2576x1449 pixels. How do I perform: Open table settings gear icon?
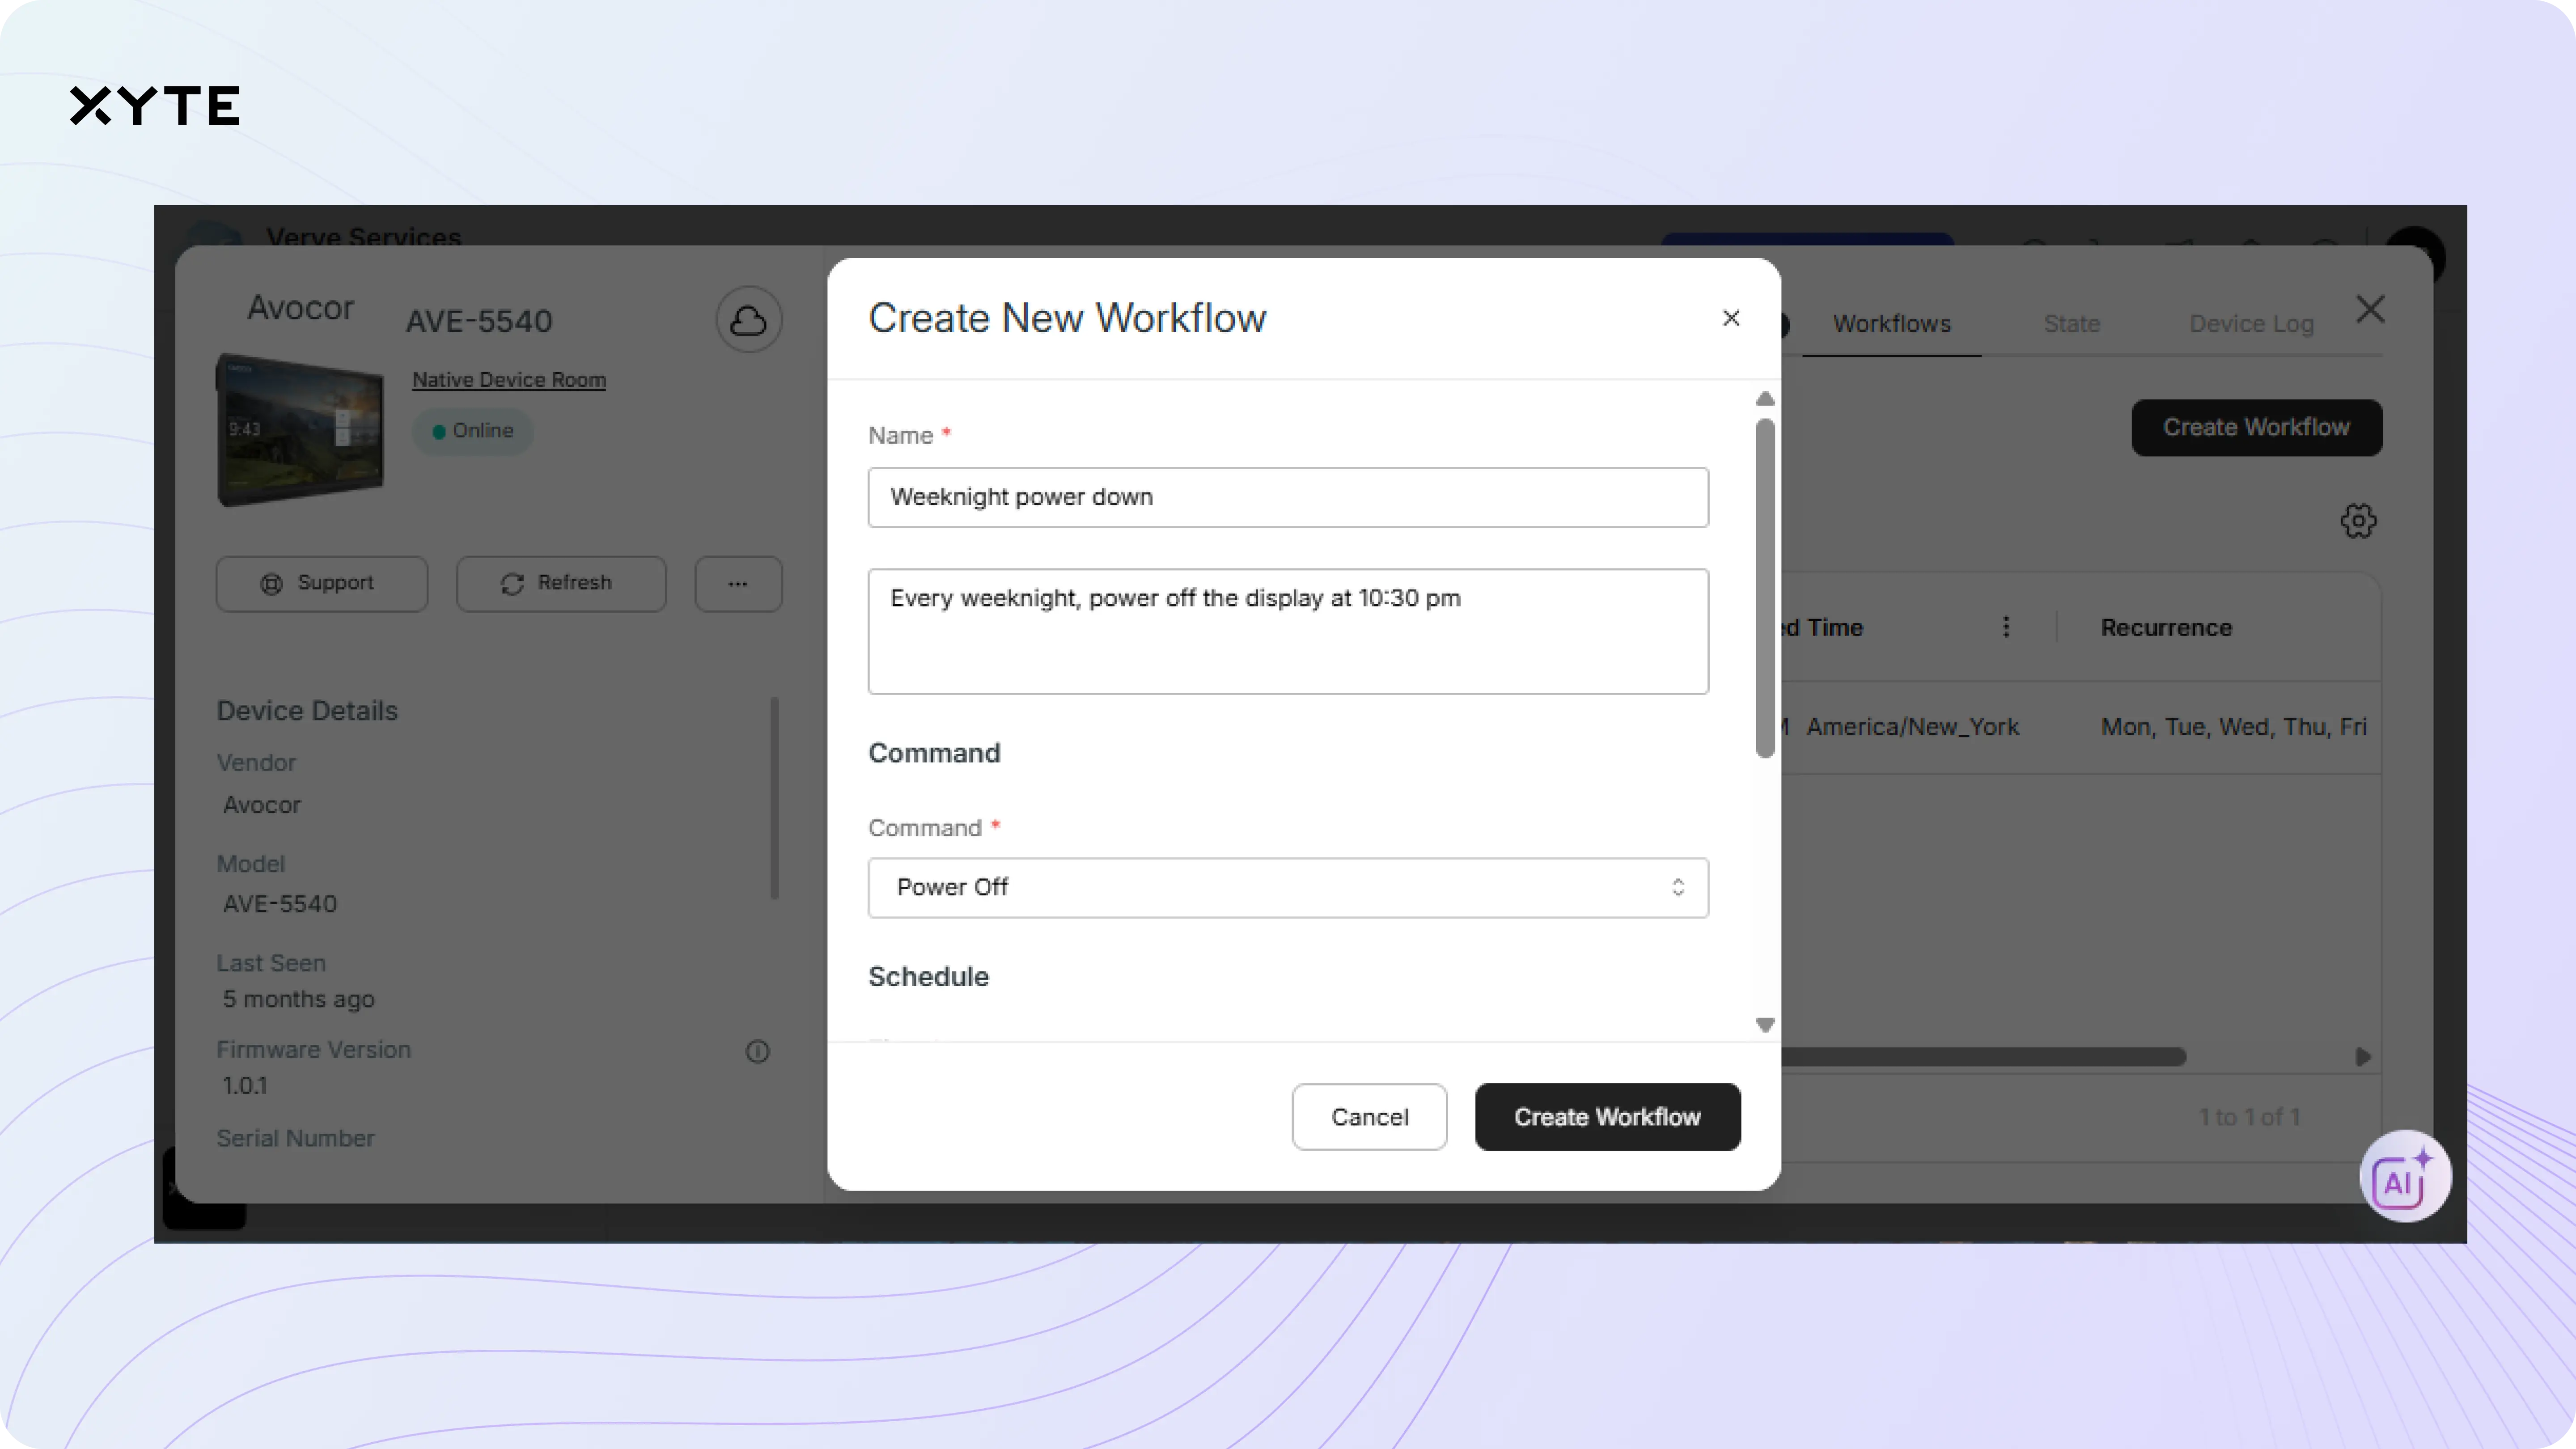pyautogui.click(x=2358, y=521)
